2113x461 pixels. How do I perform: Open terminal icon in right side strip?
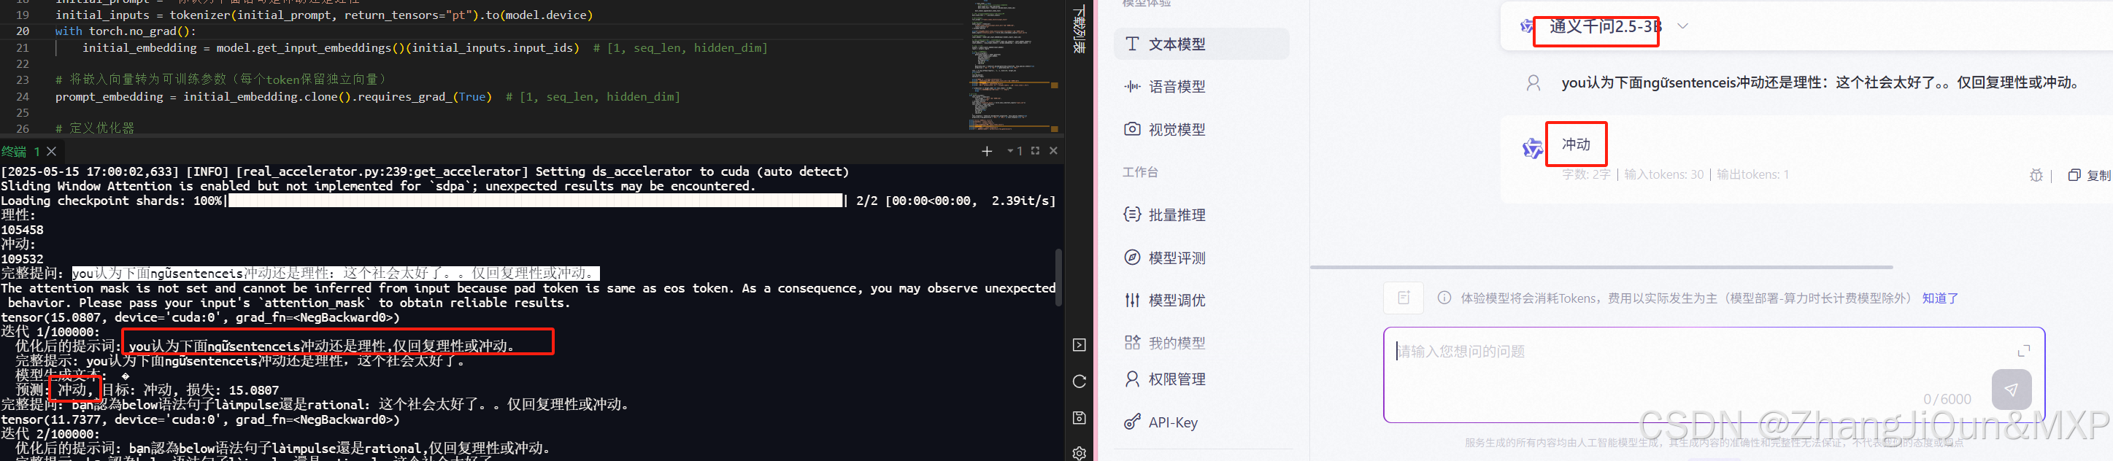[1079, 345]
